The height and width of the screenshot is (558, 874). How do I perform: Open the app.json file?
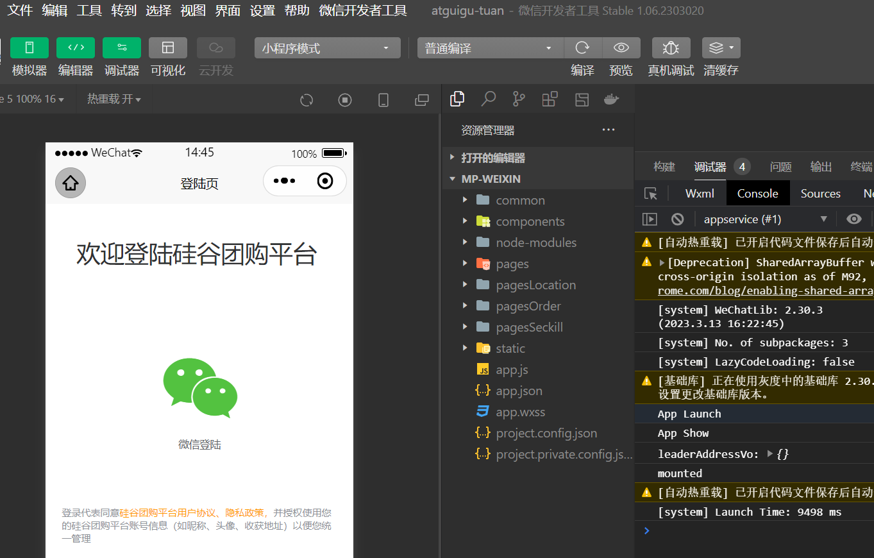pyautogui.click(x=519, y=391)
